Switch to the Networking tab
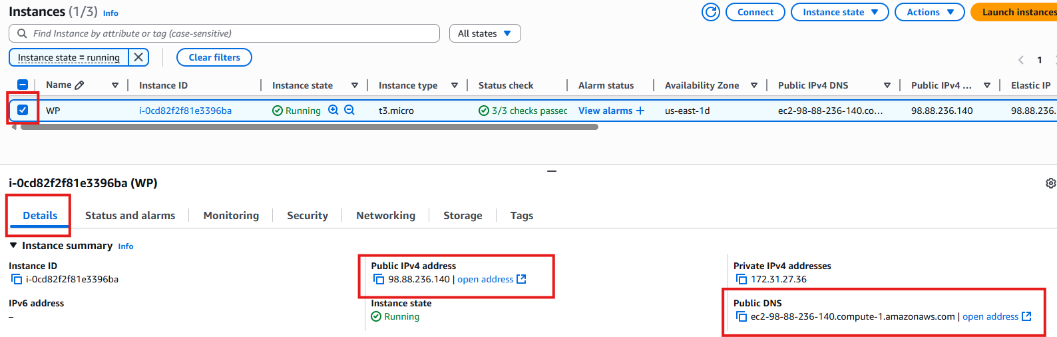Screen dimensions: 1057x337 click(385, 215)
